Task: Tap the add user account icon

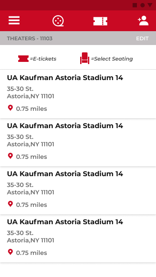Action: pyautogui.click(x=143, y=20)
